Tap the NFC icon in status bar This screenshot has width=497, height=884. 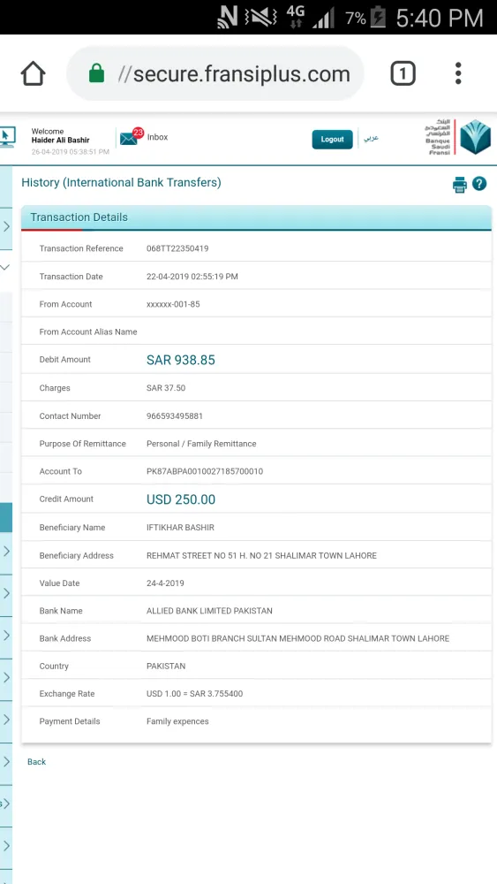[x=228, y=18]
